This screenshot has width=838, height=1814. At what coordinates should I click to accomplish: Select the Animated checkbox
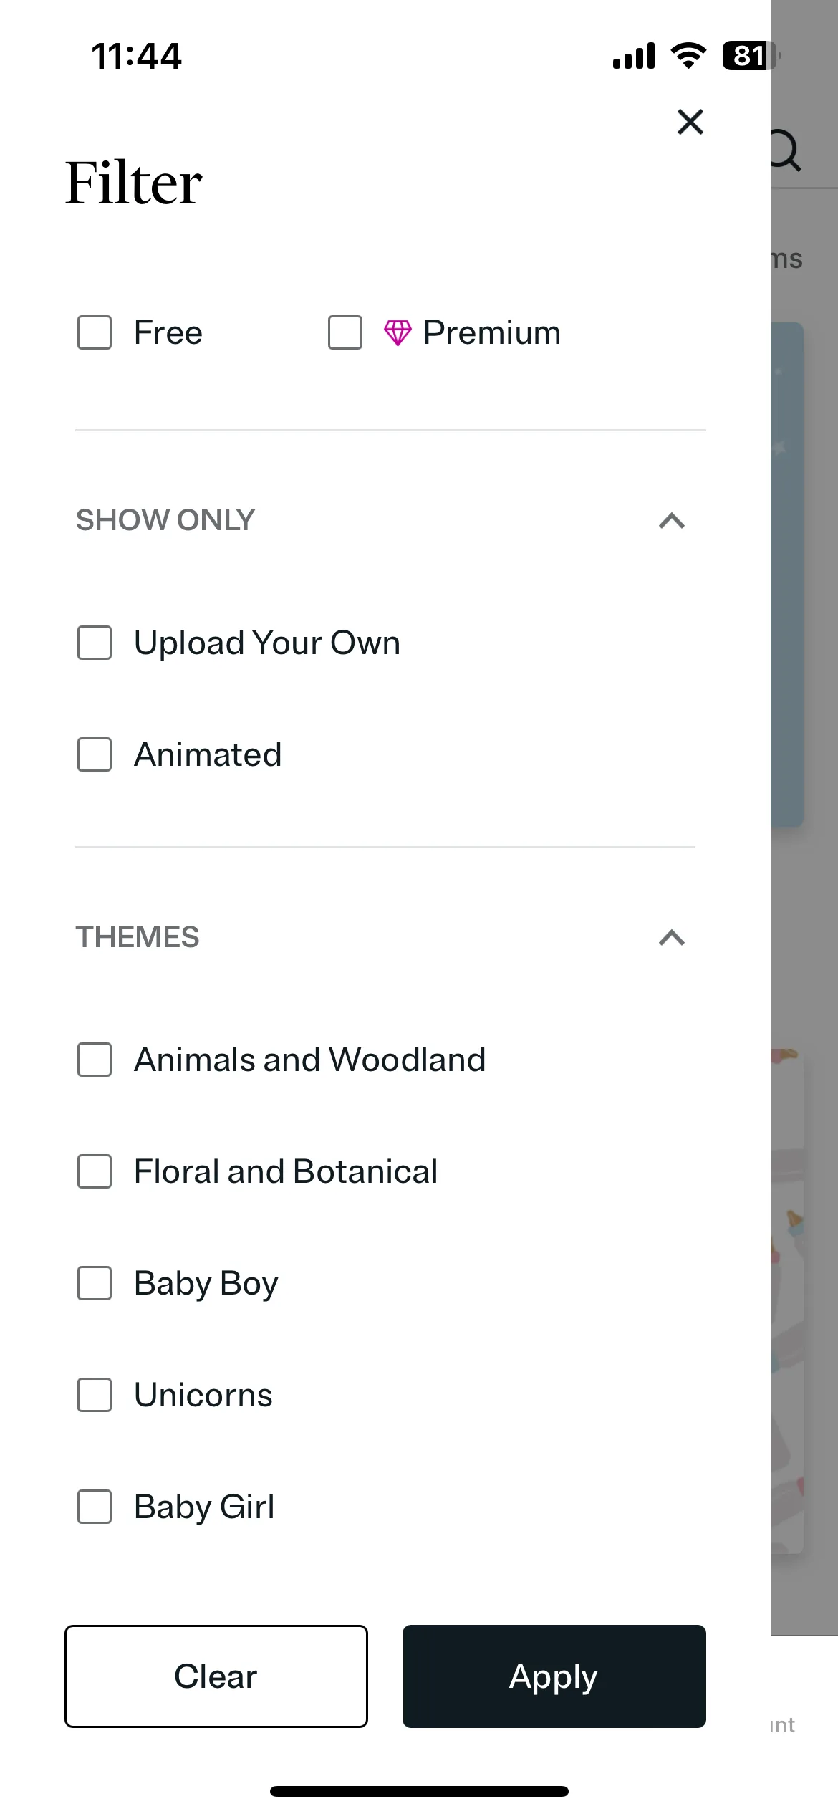pyautogui.click(x=95, y=754)
